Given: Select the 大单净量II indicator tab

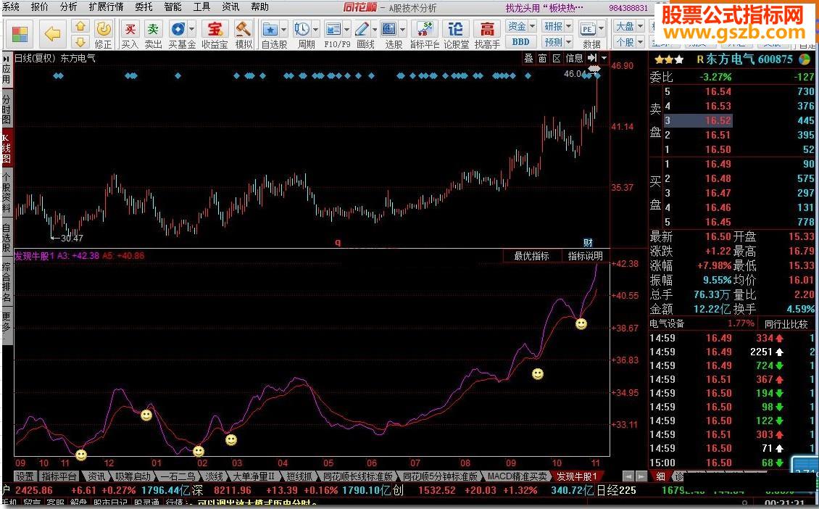Looking at the screenshot, I should (254, 476).
